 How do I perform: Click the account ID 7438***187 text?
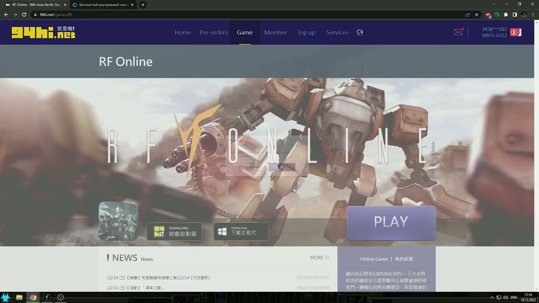pyautogui.click(x=494, y=29)
